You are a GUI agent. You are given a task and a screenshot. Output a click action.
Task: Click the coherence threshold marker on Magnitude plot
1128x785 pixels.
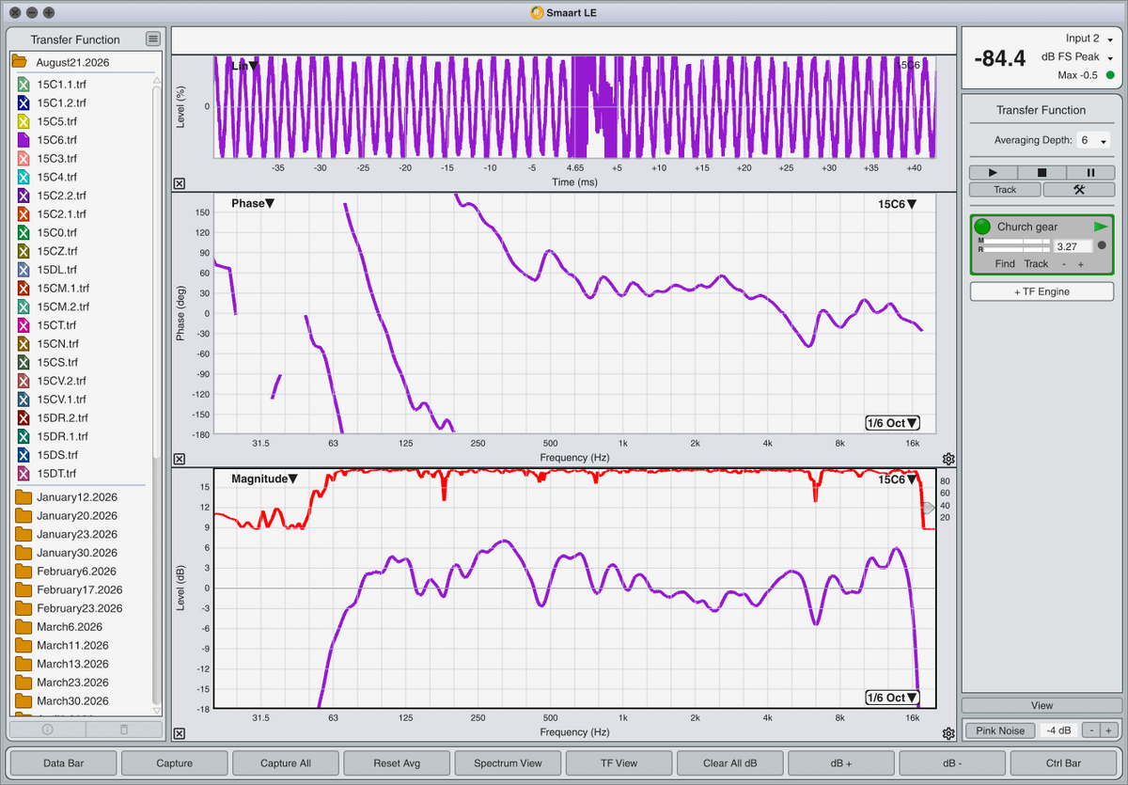coord(928,508)
